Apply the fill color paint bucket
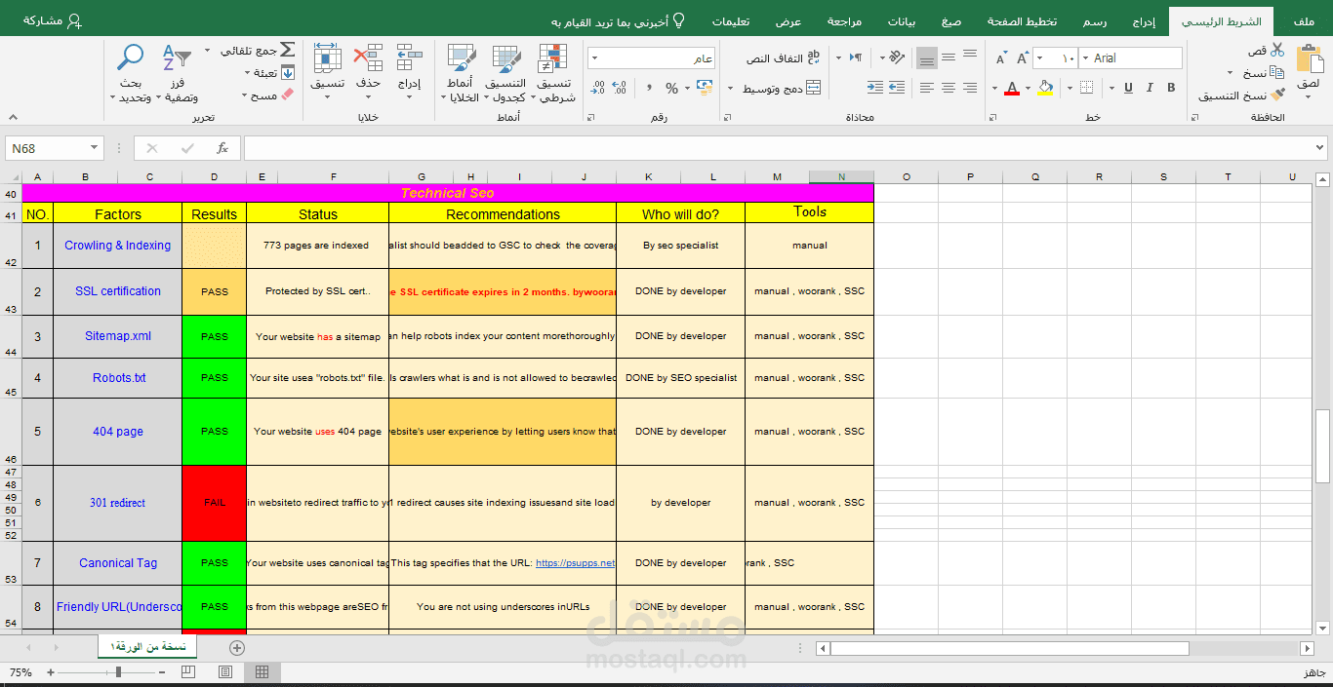 click(x=1046, y=88)
